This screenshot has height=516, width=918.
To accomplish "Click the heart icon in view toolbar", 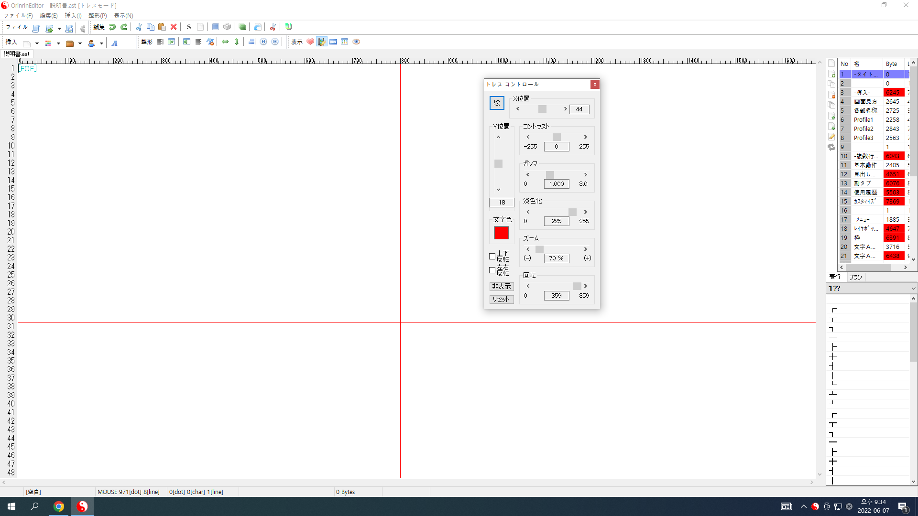I will coord(310,42).
